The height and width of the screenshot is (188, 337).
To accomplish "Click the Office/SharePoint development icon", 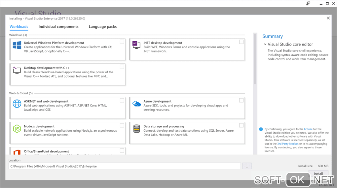I will [17, 152].
